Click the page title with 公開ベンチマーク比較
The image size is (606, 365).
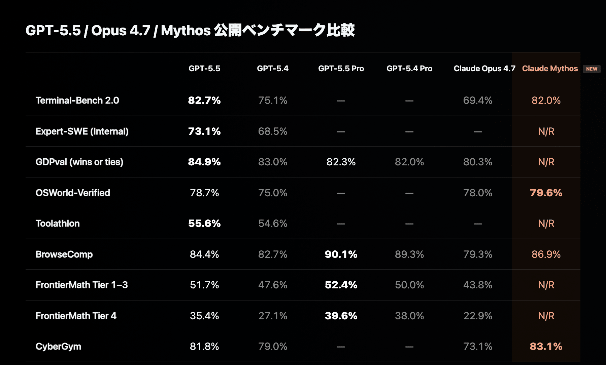click(190, 31)
